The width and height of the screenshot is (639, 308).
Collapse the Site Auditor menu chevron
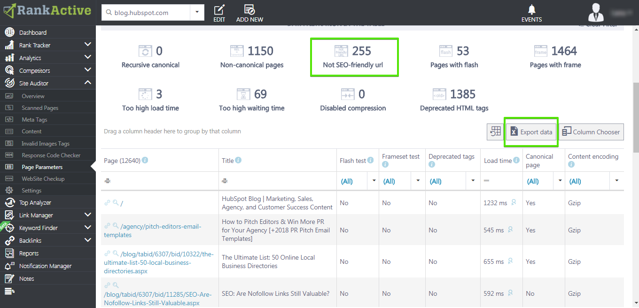coord(87,83)
